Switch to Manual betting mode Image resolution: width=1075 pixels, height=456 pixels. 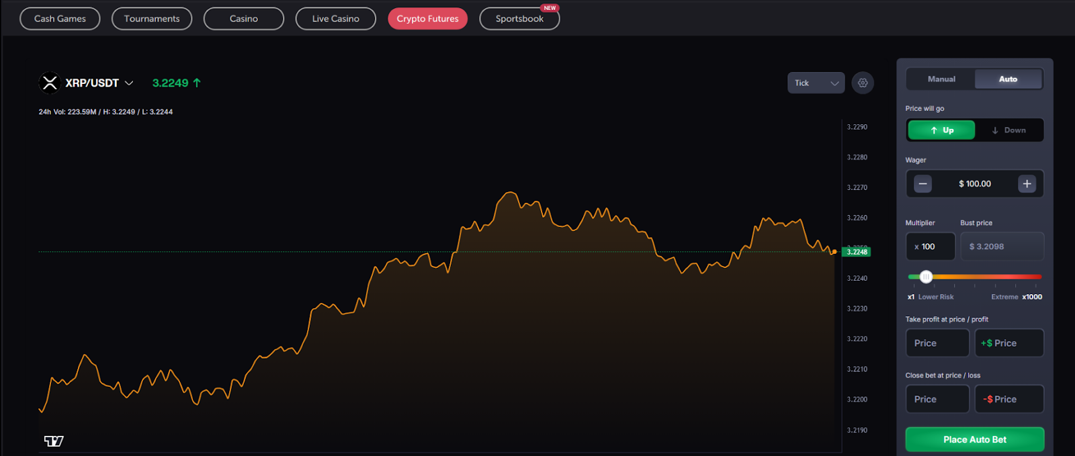pos(941,79)
